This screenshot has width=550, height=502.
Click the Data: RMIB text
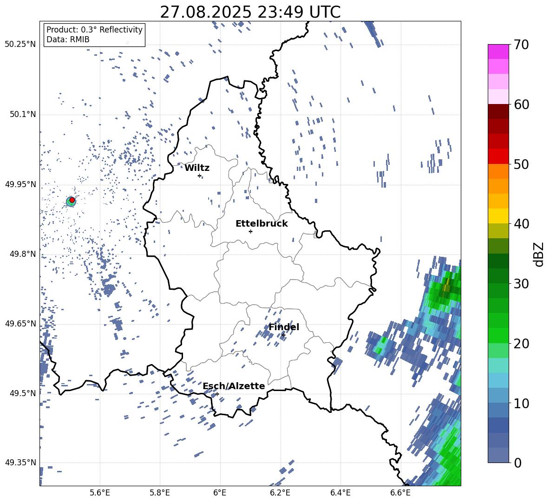[68, 39]
